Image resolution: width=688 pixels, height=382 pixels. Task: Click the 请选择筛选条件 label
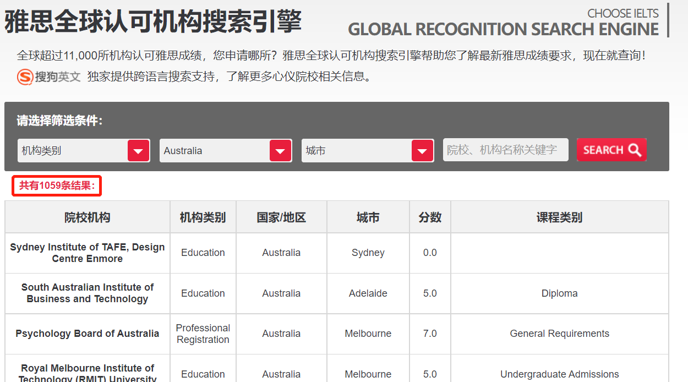click(59, 121)
